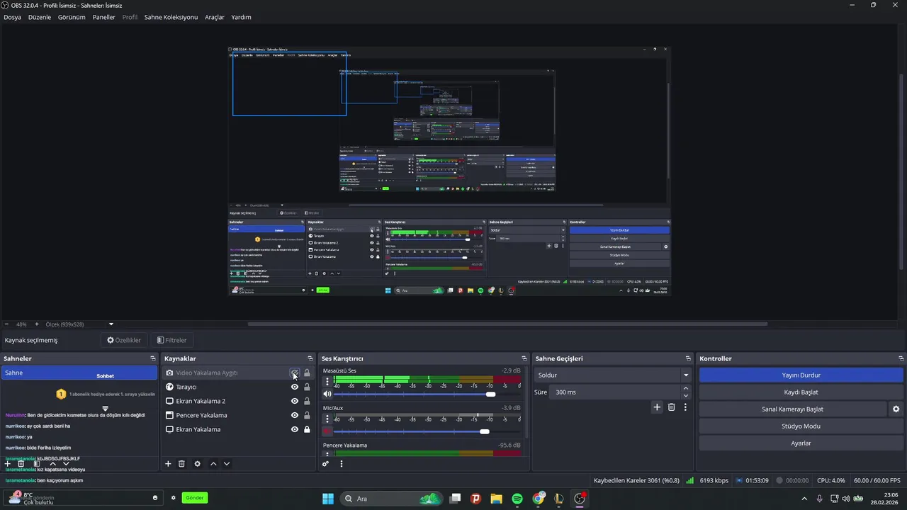Open Ses Karıştırıcı three-dot menu at bottom
This screenshot has height=510, width=907.
[342, 464]
